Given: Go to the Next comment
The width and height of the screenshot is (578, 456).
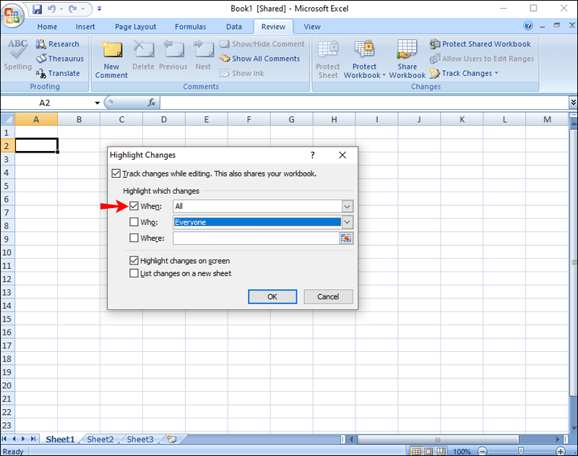Looking at the screenshot, I should pyautogui.click(x=203, y=55).
